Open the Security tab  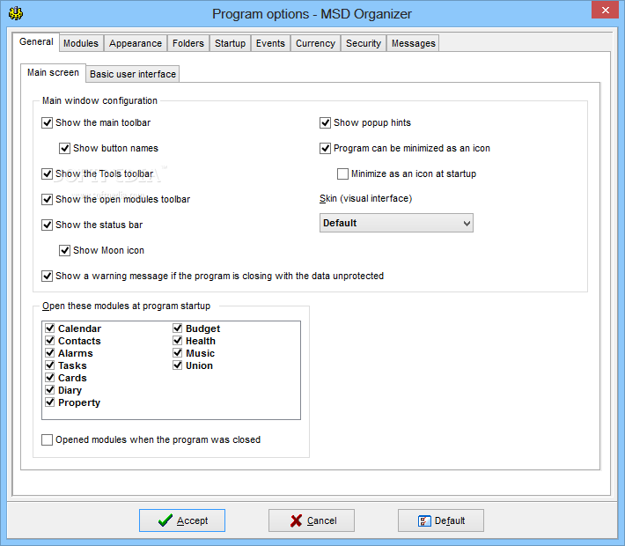[364, 43]
